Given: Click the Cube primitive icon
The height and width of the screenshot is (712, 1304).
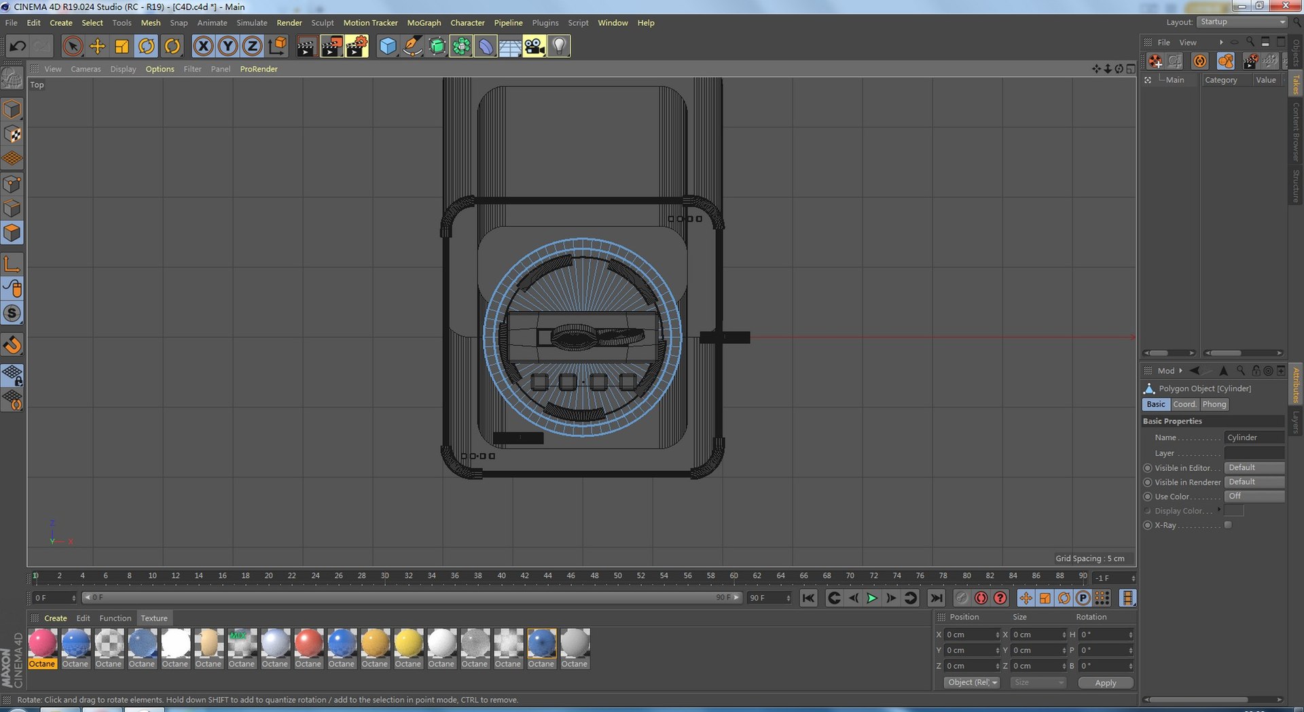Looking at the screenshot, I should pos(387,46).
